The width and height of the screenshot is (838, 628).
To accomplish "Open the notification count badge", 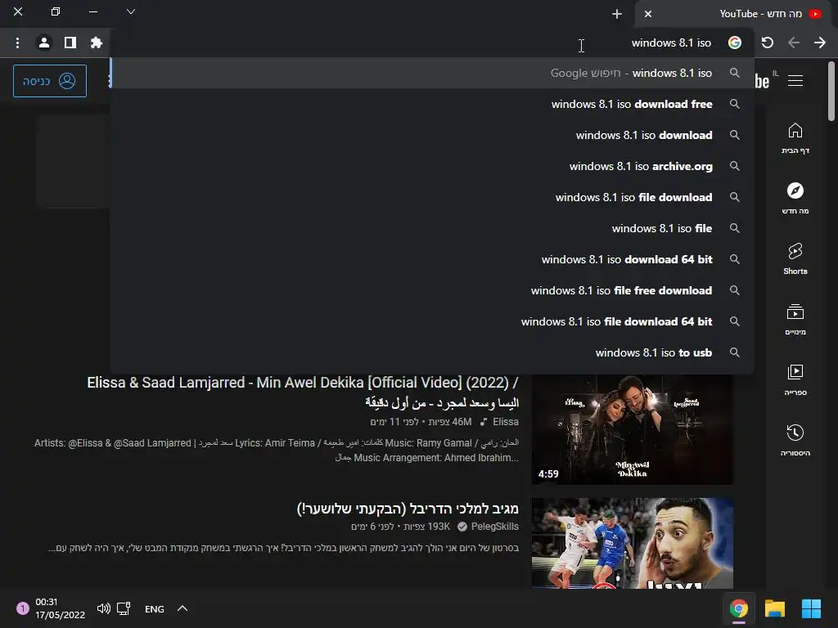I will pyautogui.click(x=23, y=608).
